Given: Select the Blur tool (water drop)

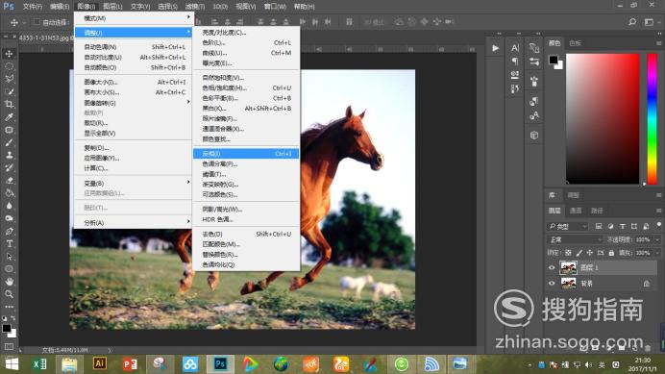Looking at the screenshot, I should pyautogui.click(x=9, y=206).
